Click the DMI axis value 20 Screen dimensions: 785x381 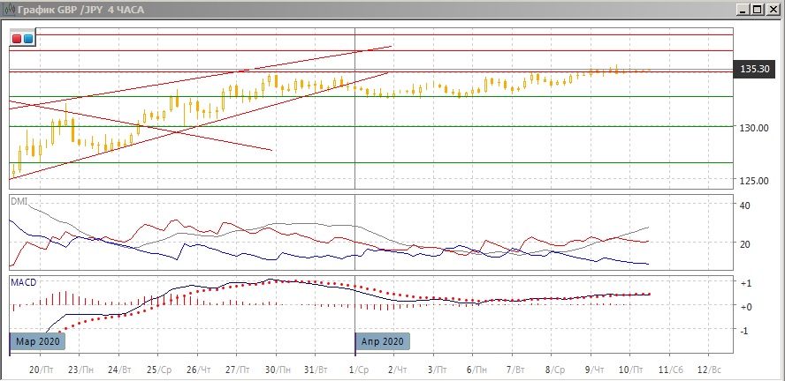point(746,243)
